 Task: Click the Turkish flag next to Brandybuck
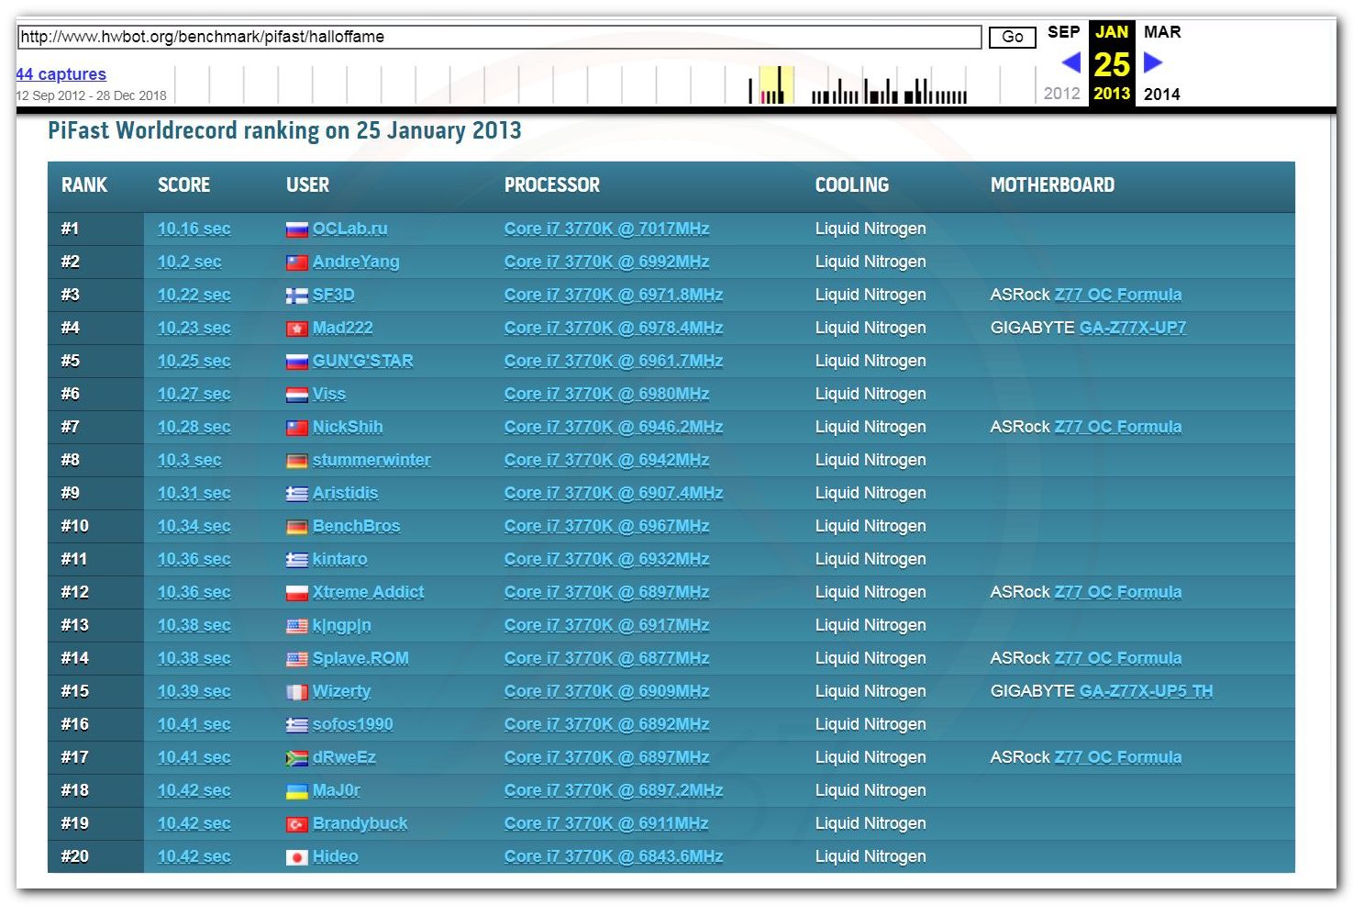tap(296, 824)
